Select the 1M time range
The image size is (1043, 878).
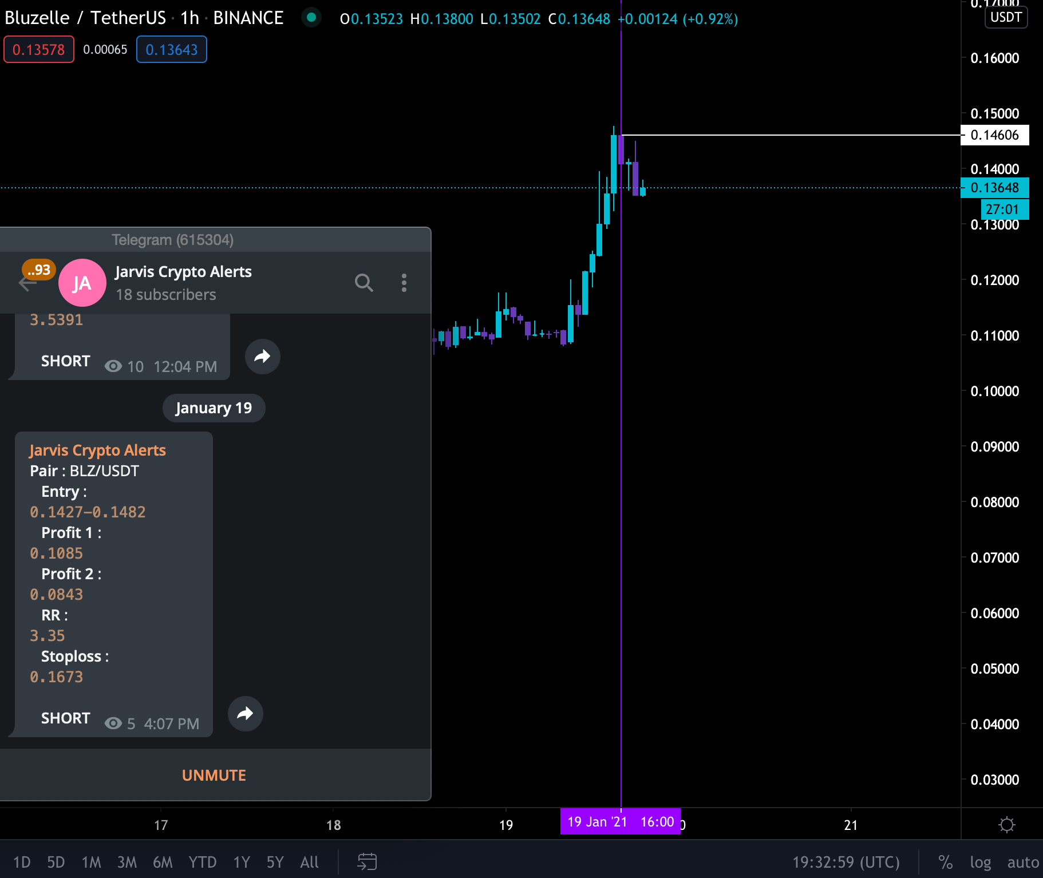pyautogui.click(x=91, y=862)
